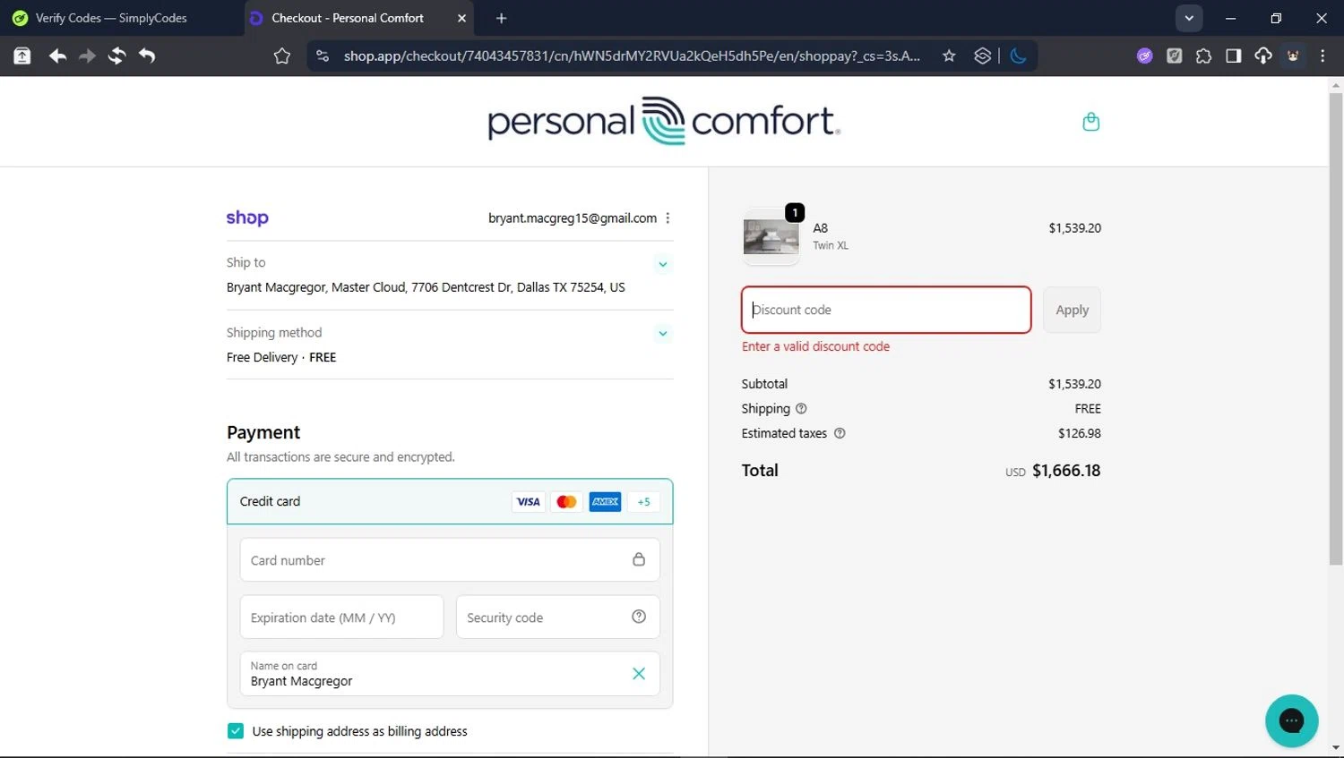The width and height of the screenshot is (1344, 758).
Task: Click the Security code help icon
Action: [639, 617]
